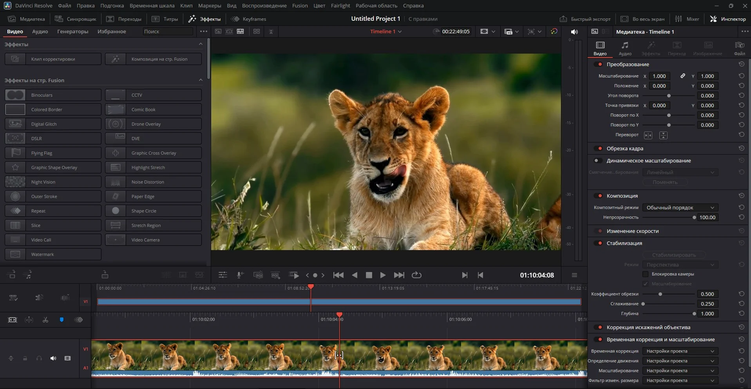The image size is (751, 389).
Task: Click the blue marker flag icon
Action: [x=62, y=320]
